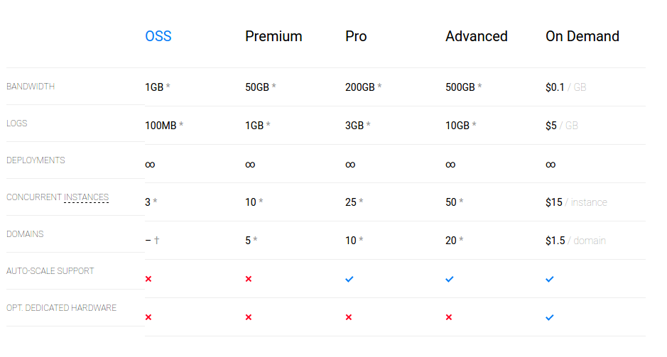
Task: Select the On Demand plan heading
Action: 582,36
